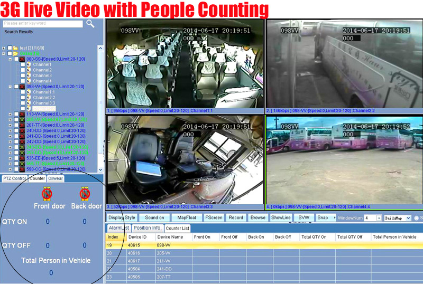Click the green 3G icon of 257-DD
423x284 pixels.
pos(22,153)
